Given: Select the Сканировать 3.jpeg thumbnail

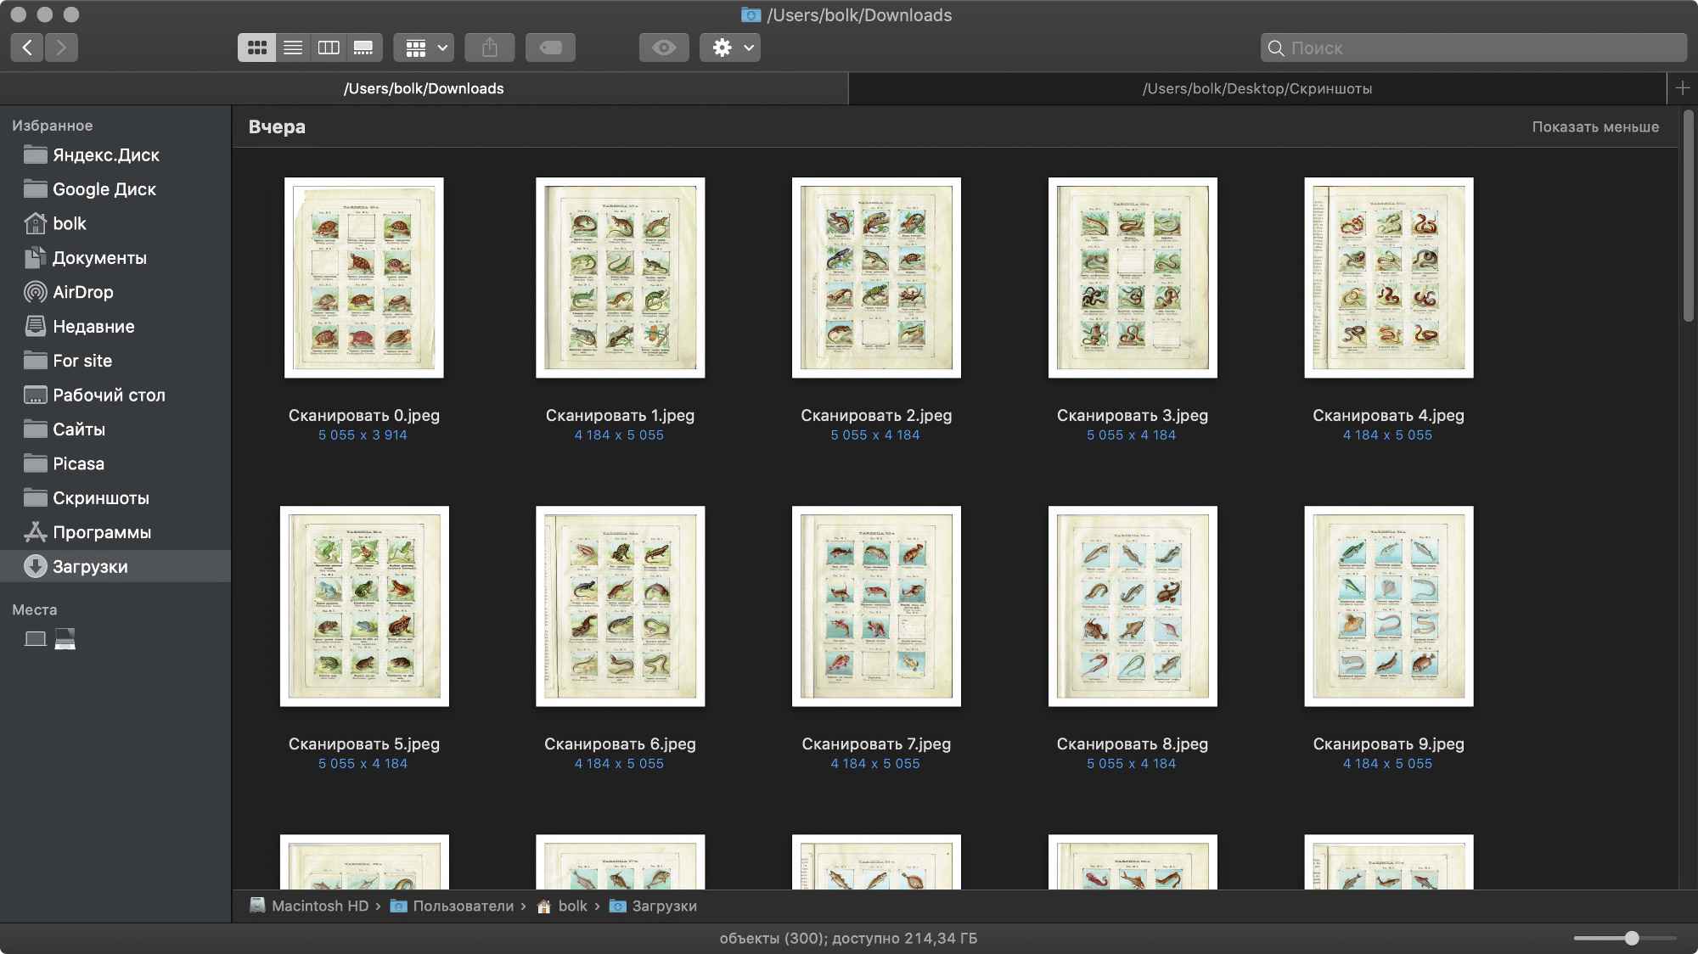Looking at the screenshot, I should pos(1133,278).
